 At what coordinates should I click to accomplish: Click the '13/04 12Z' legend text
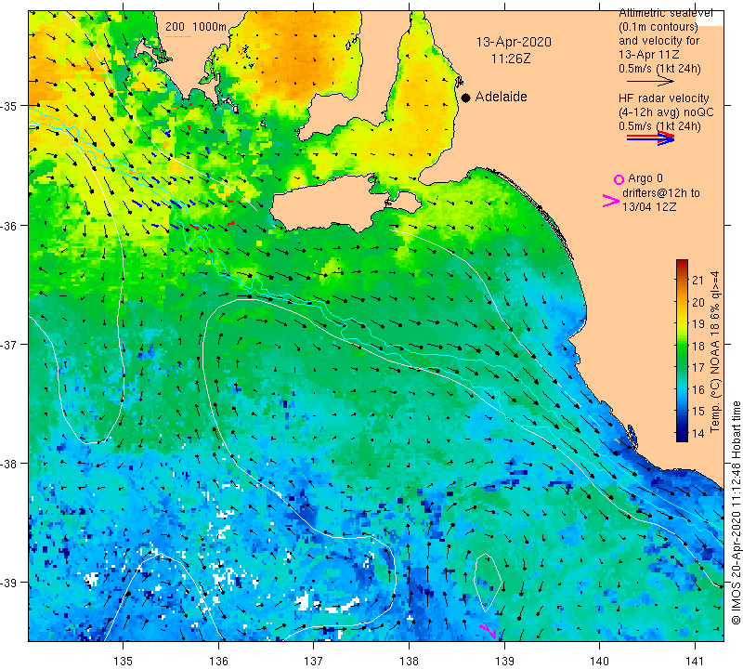pos(648,206)
